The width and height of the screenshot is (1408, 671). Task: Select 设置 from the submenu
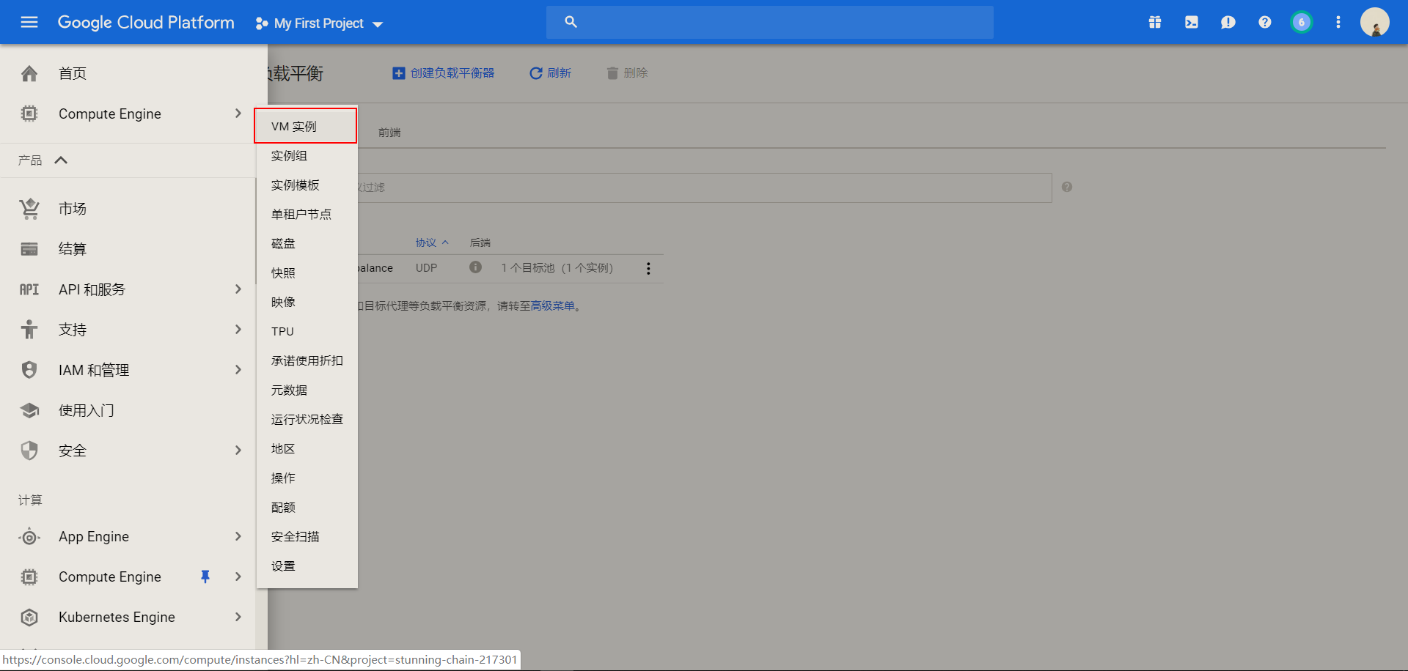coord(307,566)
